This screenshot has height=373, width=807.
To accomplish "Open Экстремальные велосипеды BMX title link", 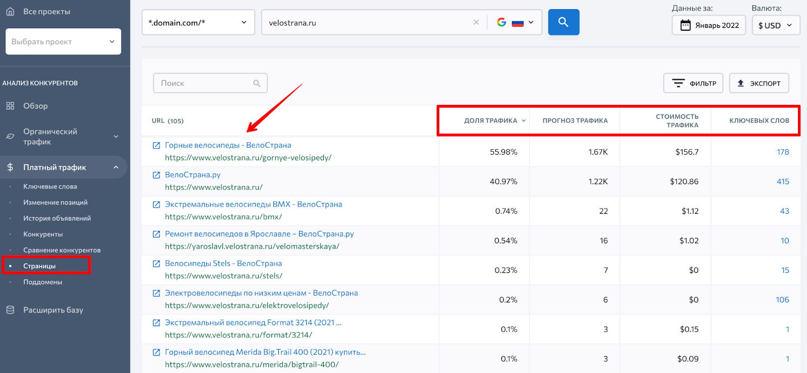I will click(253, 205).
